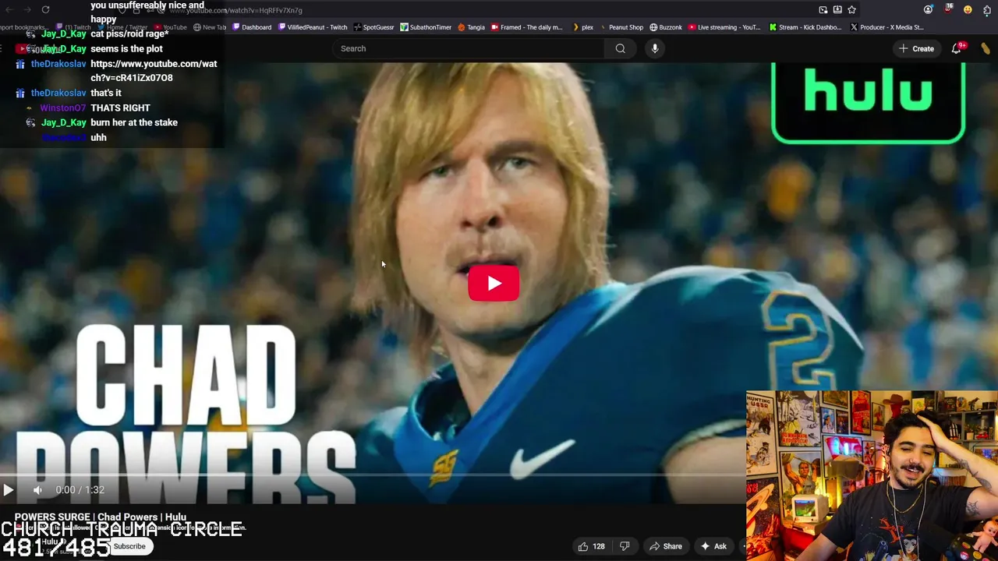
Task: Open the Live streaming - YouTube bookmark
Action: 724,27
